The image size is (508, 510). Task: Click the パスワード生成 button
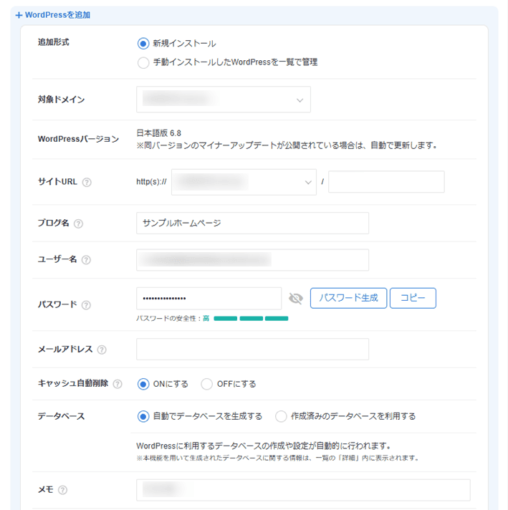[x=348, y=298]
